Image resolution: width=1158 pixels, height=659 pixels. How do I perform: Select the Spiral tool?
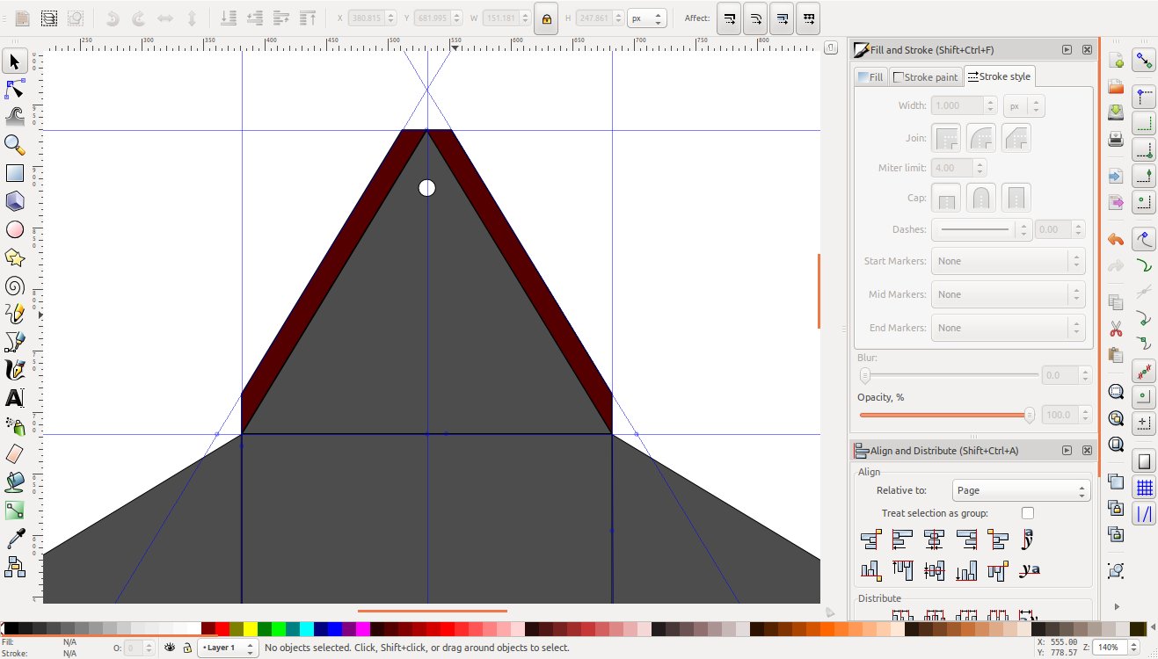(15, 286)
